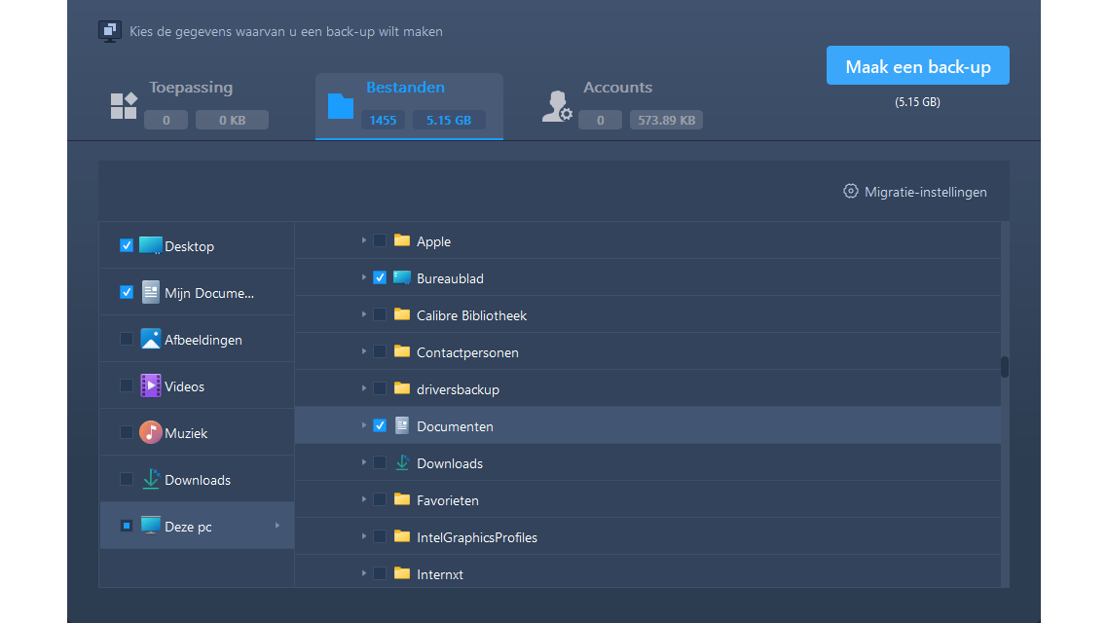Check the driversbackup checkbox

pos(380,388)
